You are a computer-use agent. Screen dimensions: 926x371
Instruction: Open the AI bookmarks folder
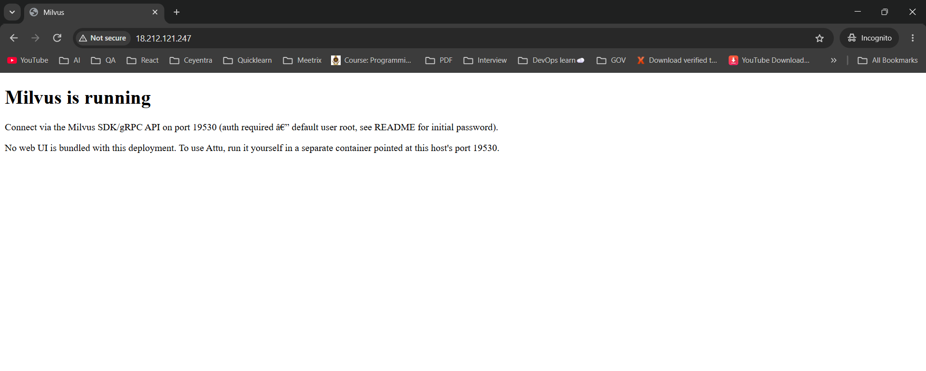pos(69,60)
